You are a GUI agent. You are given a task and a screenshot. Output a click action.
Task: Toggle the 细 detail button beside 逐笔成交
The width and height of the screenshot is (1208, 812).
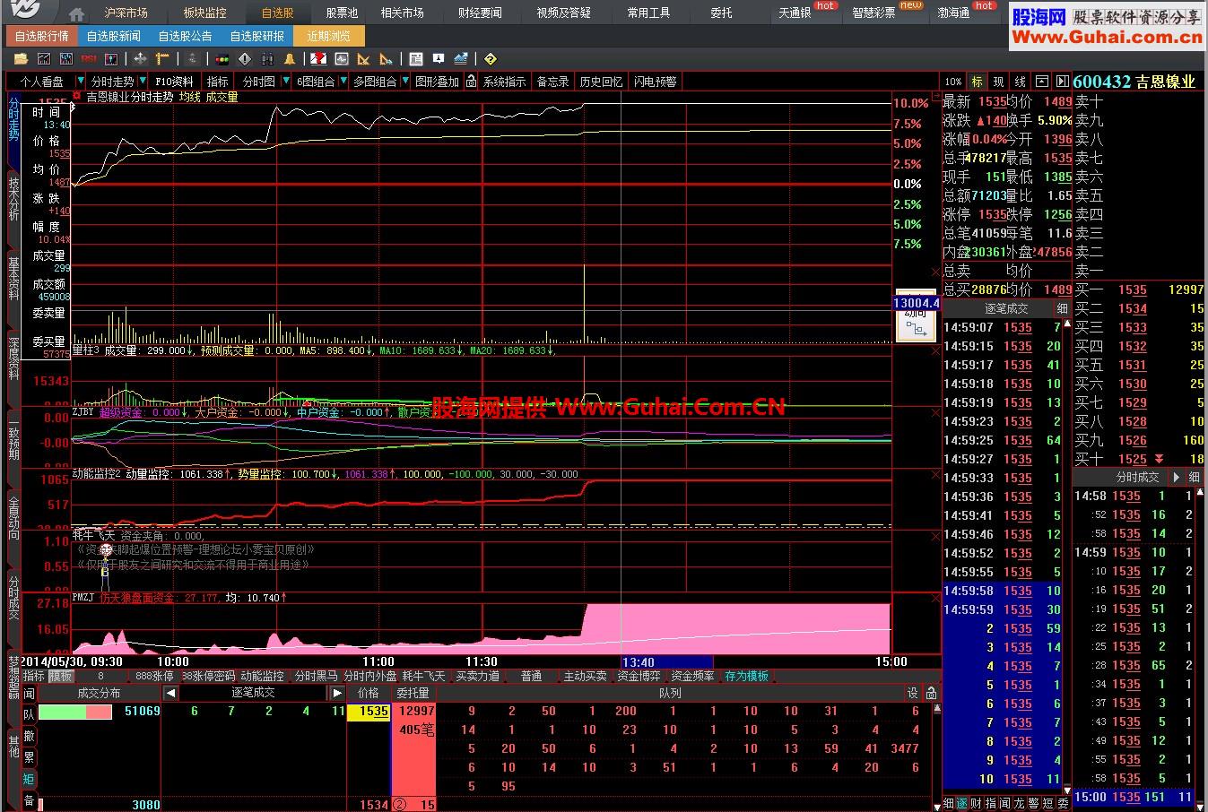[1063, 308]
